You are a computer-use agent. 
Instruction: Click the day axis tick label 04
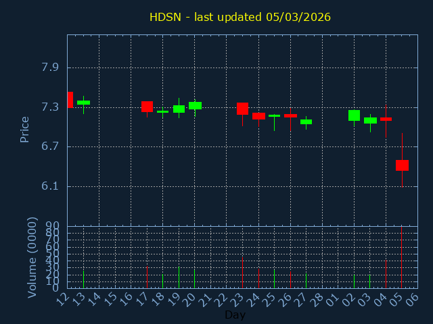[x=382, y=300]
